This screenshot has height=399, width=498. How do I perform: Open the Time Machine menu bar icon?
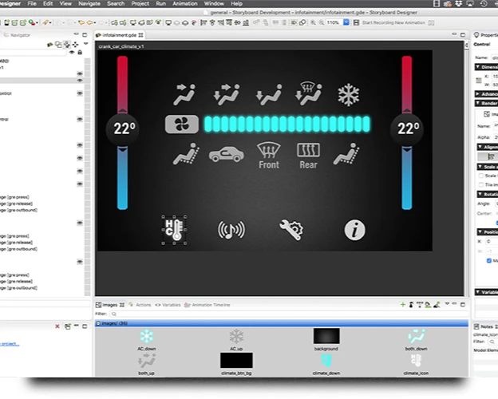(x=484, y=3)
